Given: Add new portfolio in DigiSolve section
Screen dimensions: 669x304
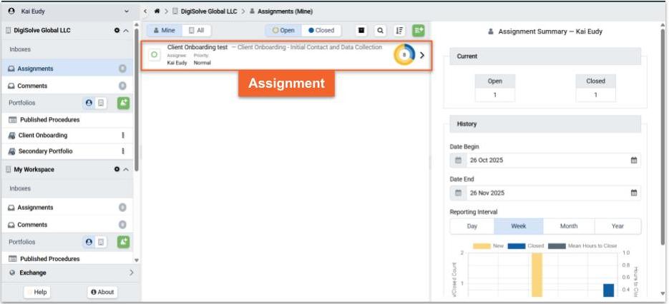Looking at the screenshot, I should pyautogui.click(x=123, y=103).
